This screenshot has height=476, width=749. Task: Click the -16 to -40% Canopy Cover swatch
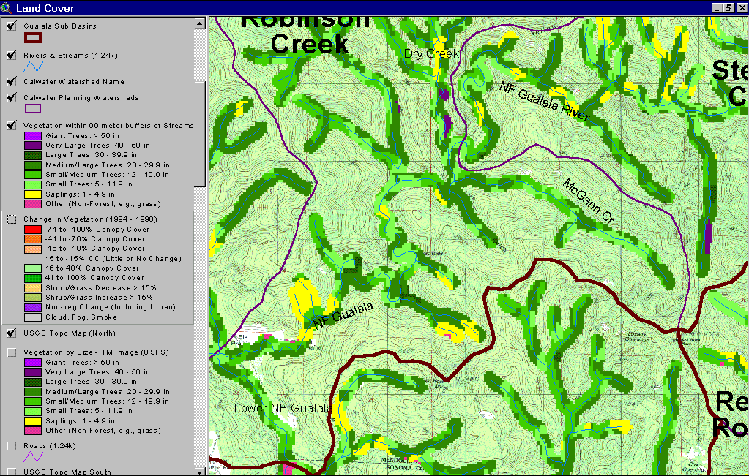click(x=33, y=249)
